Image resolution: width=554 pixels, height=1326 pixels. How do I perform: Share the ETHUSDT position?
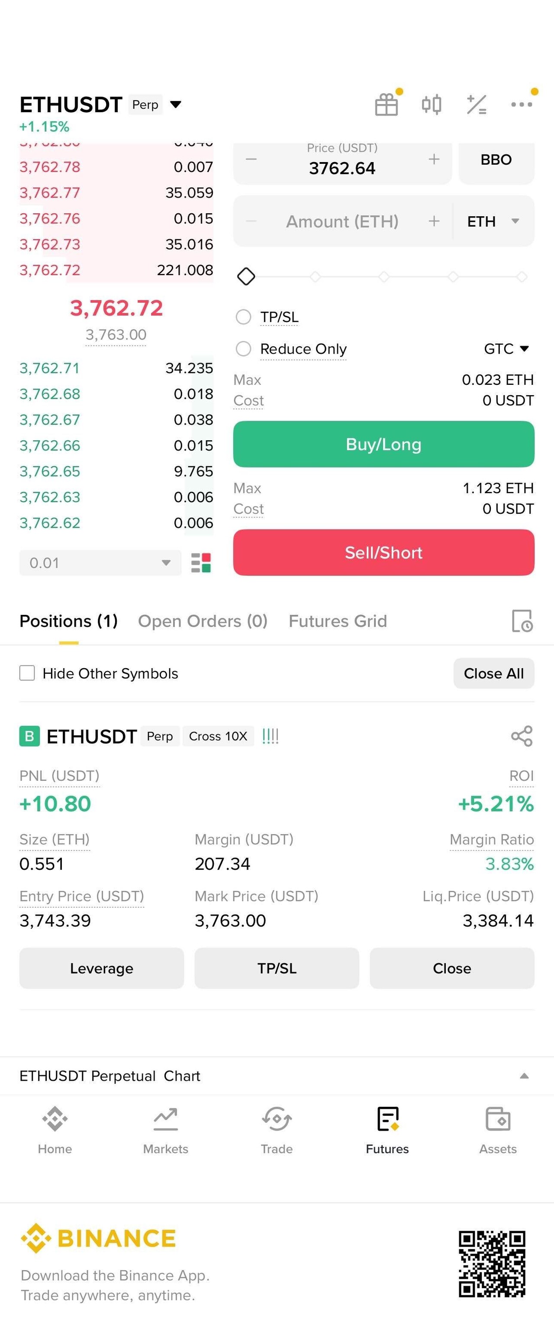click(x=522, y=736)
